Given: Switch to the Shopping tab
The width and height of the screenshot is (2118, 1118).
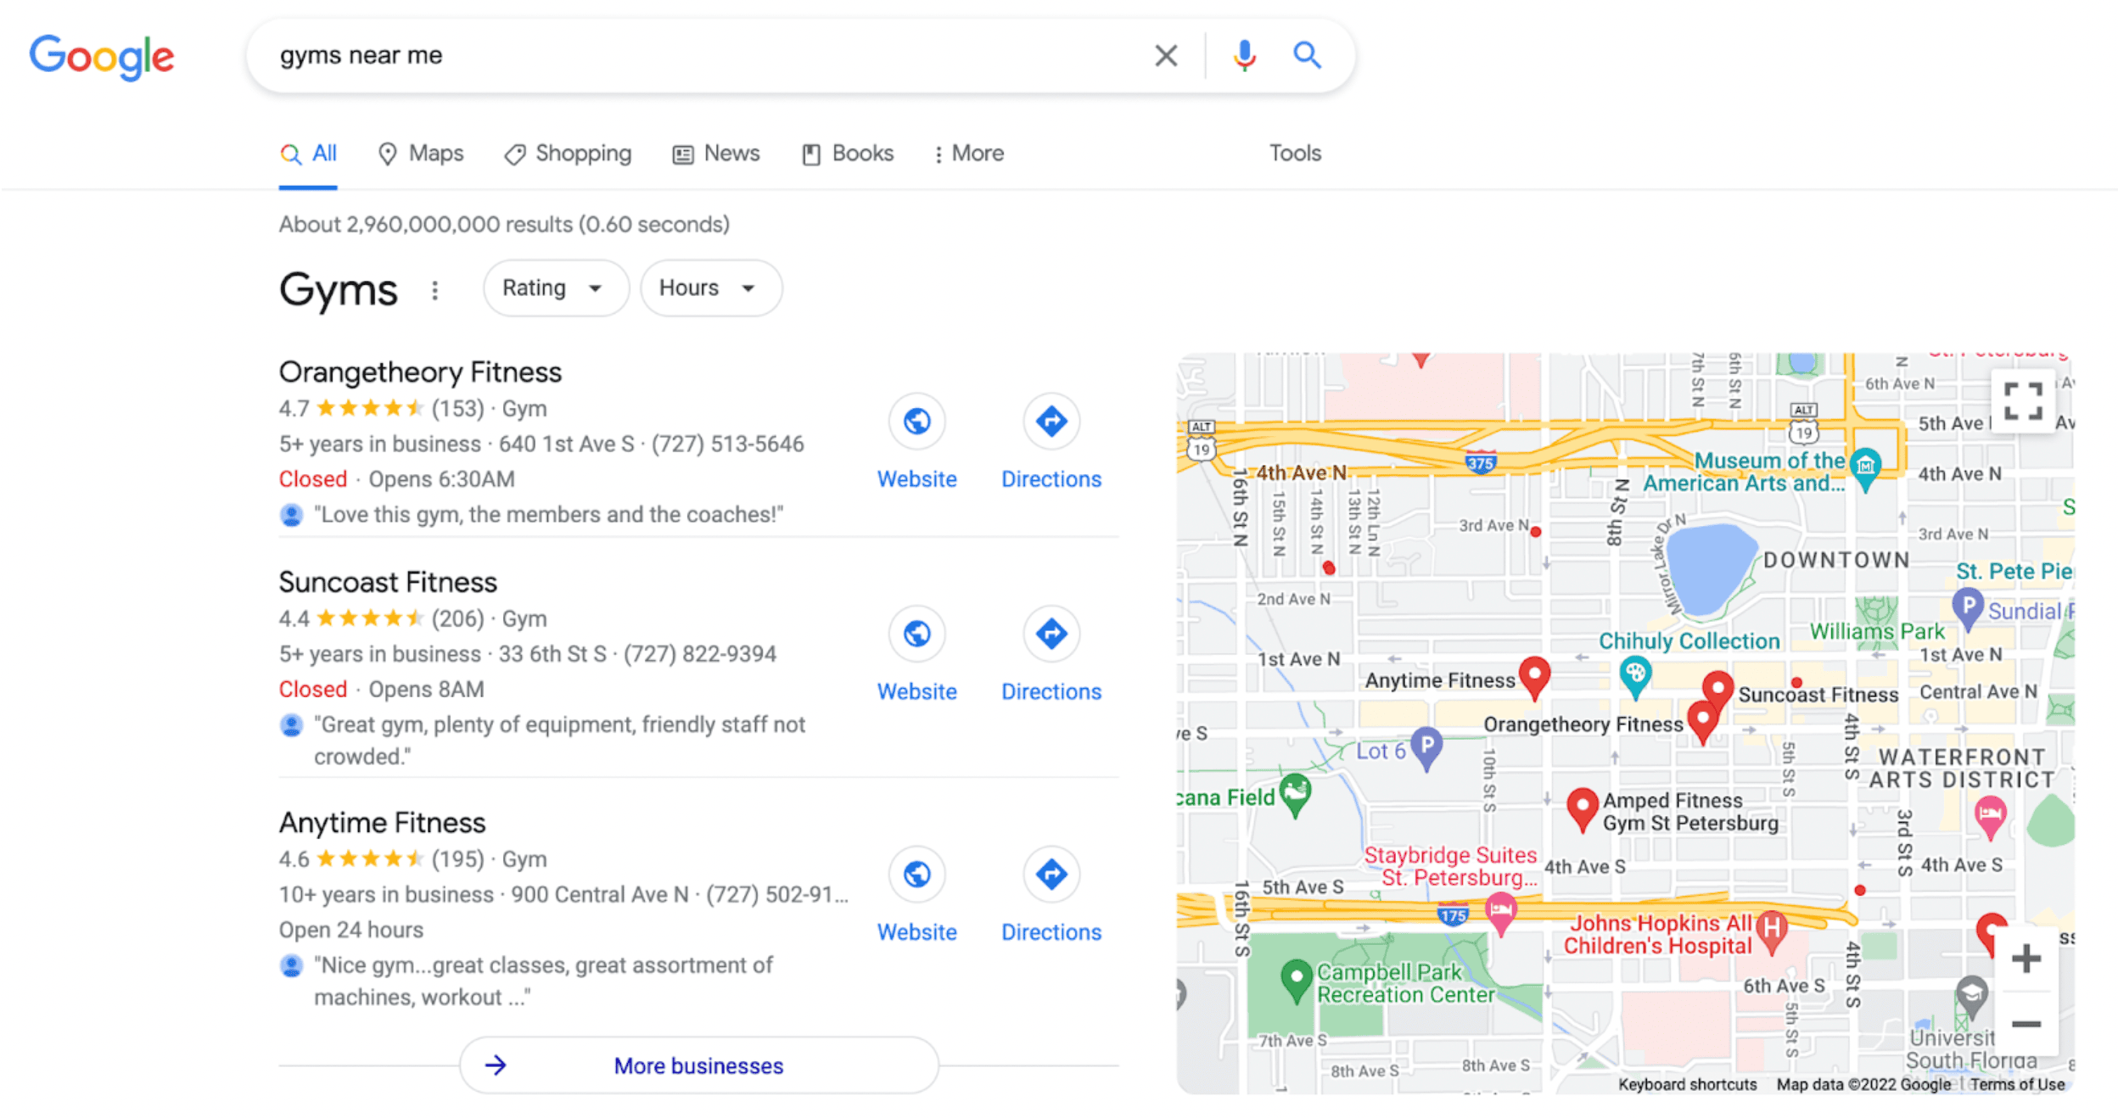Looking at the screenshot, I should tap(568, 154).
